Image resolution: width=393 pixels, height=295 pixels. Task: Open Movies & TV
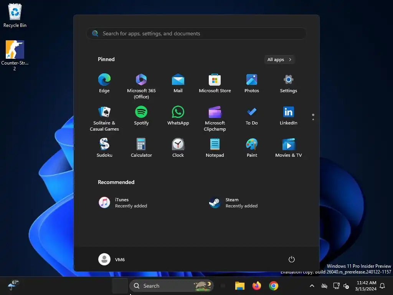pos(289,148)
